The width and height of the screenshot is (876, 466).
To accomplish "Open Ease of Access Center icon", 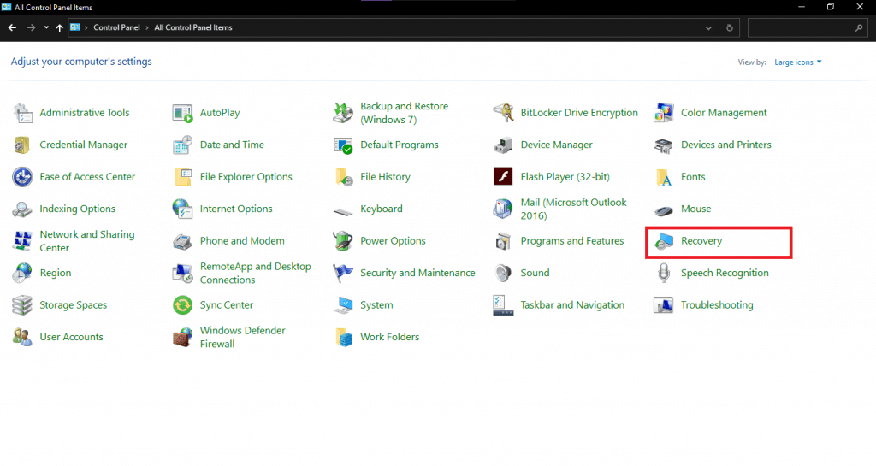I will tap(22, 177).
